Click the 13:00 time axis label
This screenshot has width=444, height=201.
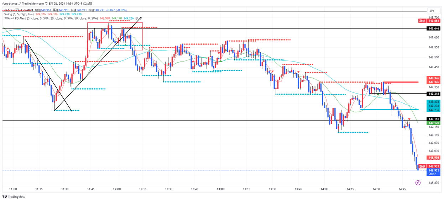(x=220, y=189)
